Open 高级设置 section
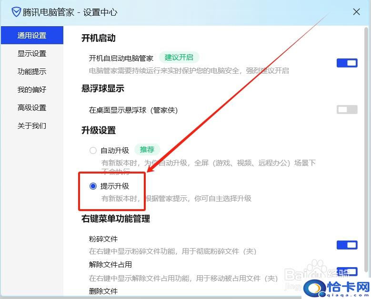The height and width of the screenshot is (299, 371). 32,108
